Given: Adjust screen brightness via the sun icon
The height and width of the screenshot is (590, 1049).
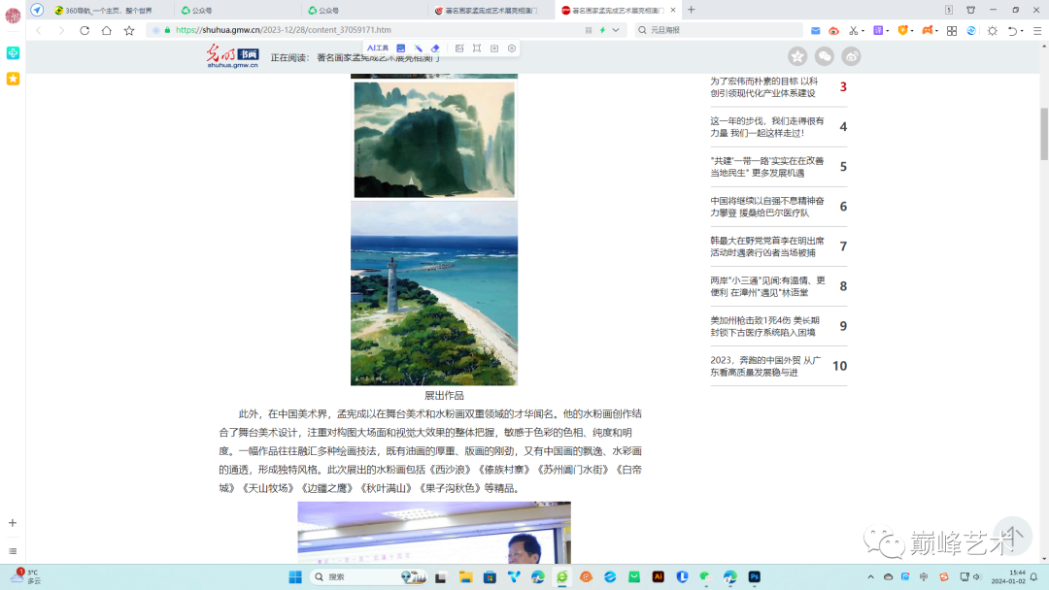Looking at the screenshot, I should pyautogui.click(x=994, y=30).
